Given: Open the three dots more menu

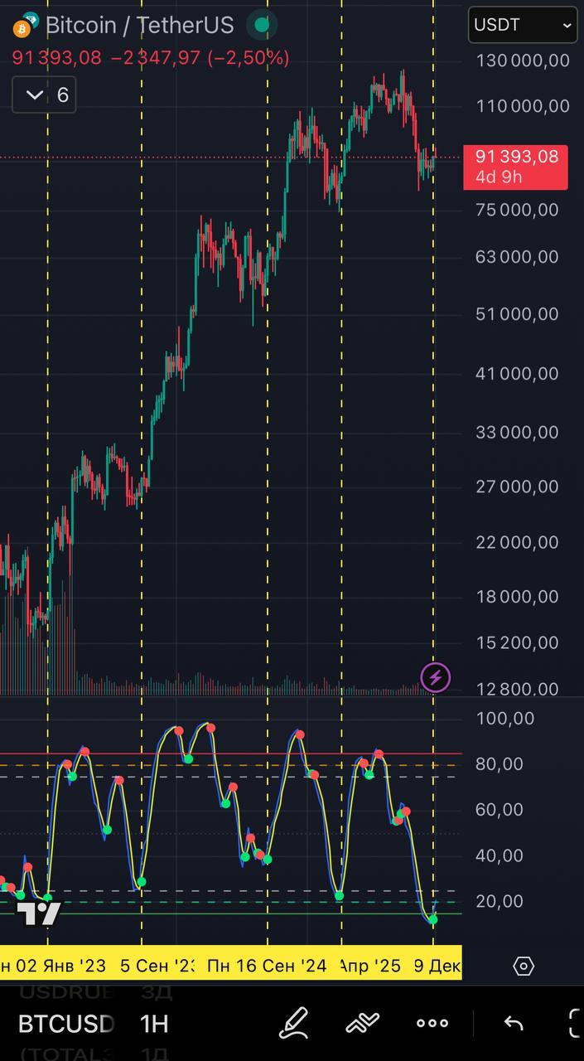Looking at the screenshot, I should point(432,1024).
